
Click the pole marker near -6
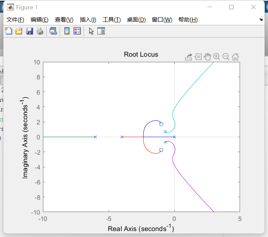click(x=96, y=137)
